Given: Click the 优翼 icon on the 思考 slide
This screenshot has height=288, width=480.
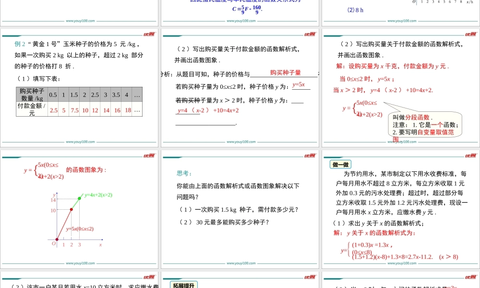Looking at the screenshot, I should pos(309,156).
